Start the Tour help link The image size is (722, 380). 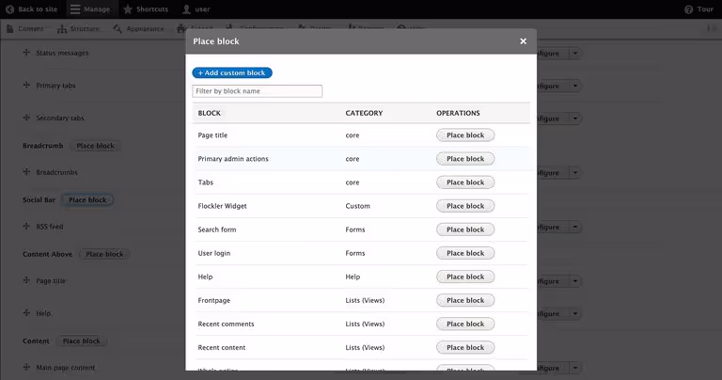tap(698, 9)
